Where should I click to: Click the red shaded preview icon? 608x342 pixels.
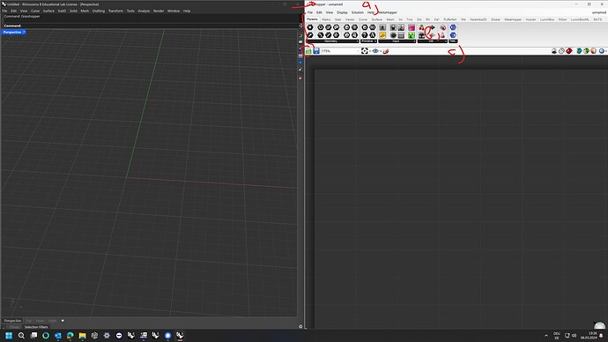pos(569,51)
